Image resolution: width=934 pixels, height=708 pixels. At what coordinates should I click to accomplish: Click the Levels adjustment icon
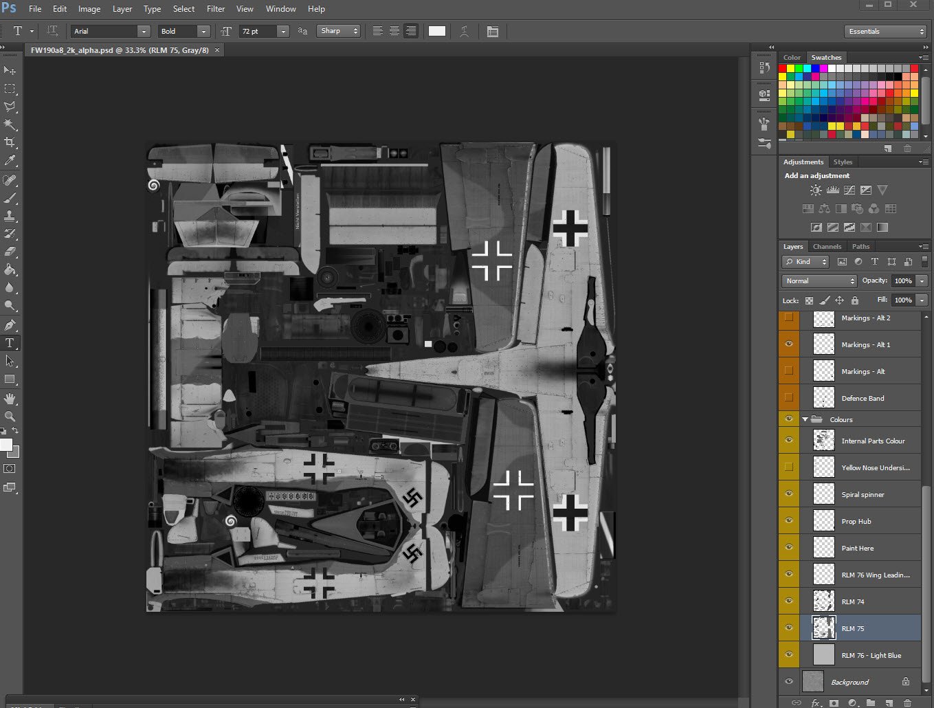point(832,190)
